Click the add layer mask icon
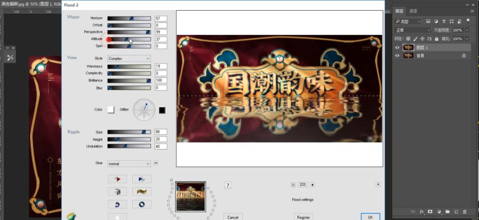The width and height of the screenshot is (479, 220). tap(430, 212)
